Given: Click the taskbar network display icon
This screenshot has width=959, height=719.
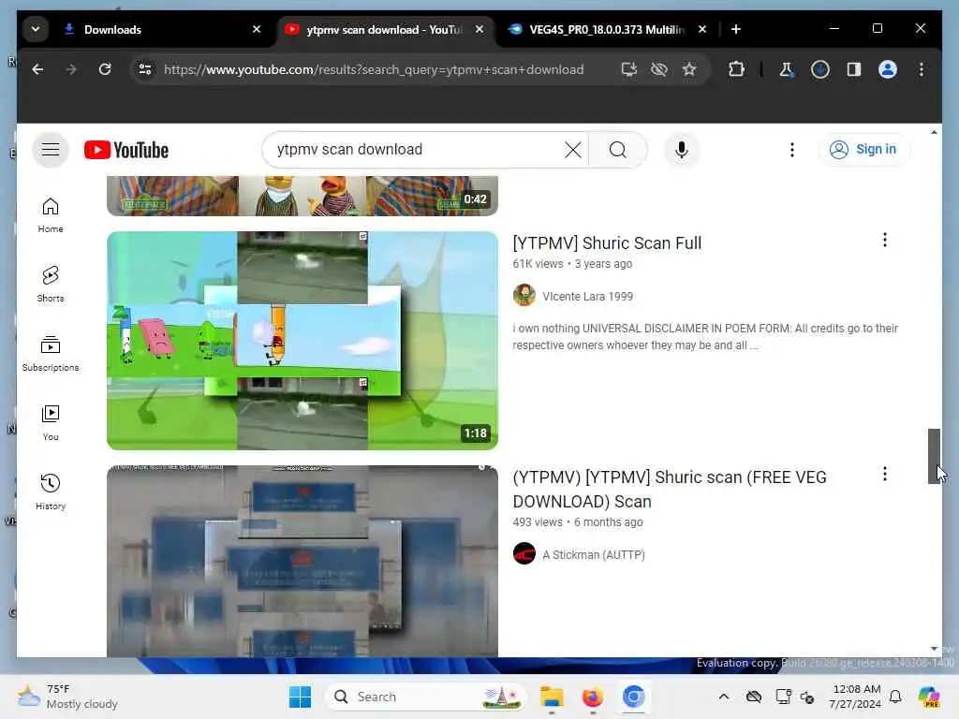Looking at the screenshot, I should coord(783,697).
